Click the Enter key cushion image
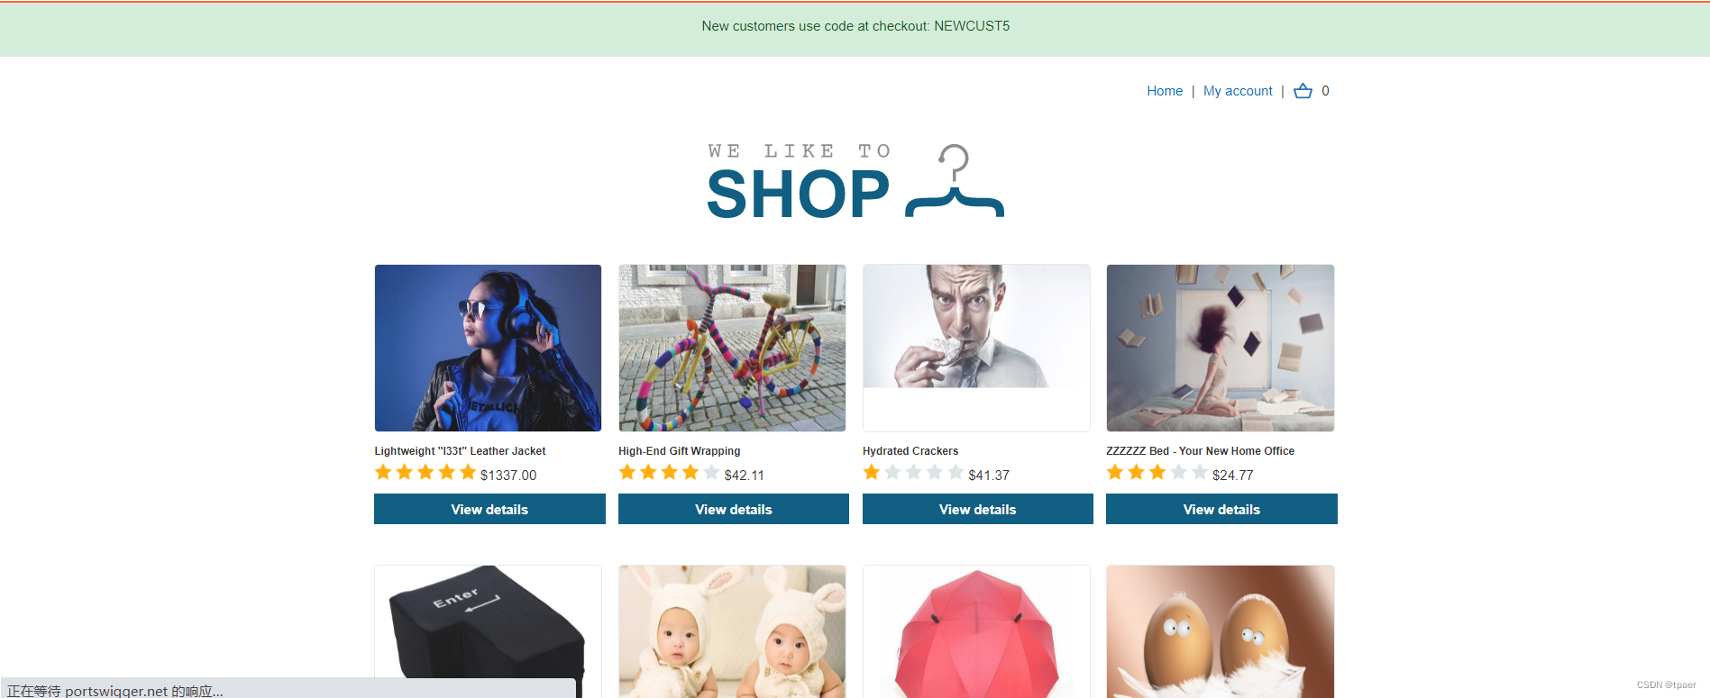Screen dimensions: 1710x698 tap(488, 631)
